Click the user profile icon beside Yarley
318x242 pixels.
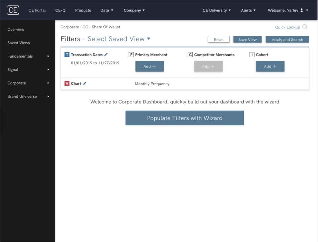click(301, 10)
